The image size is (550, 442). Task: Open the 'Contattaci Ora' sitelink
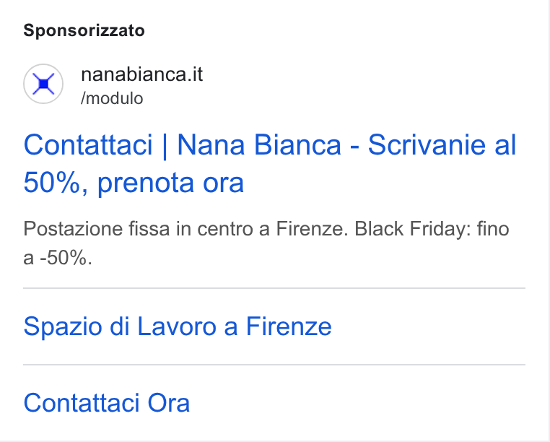(x=107, y=403)
